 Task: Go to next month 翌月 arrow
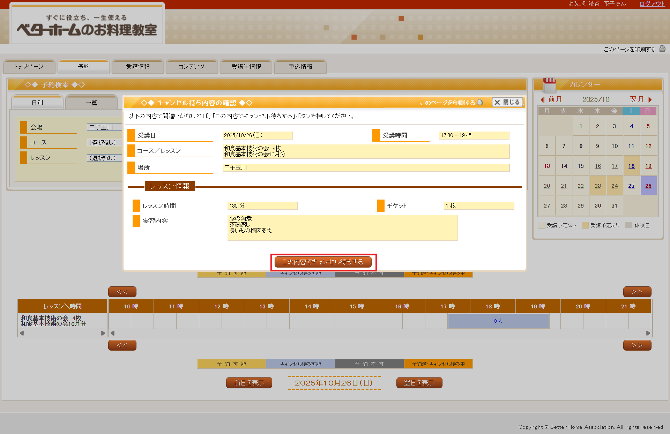pyautogui.click(x=649, y=99)
